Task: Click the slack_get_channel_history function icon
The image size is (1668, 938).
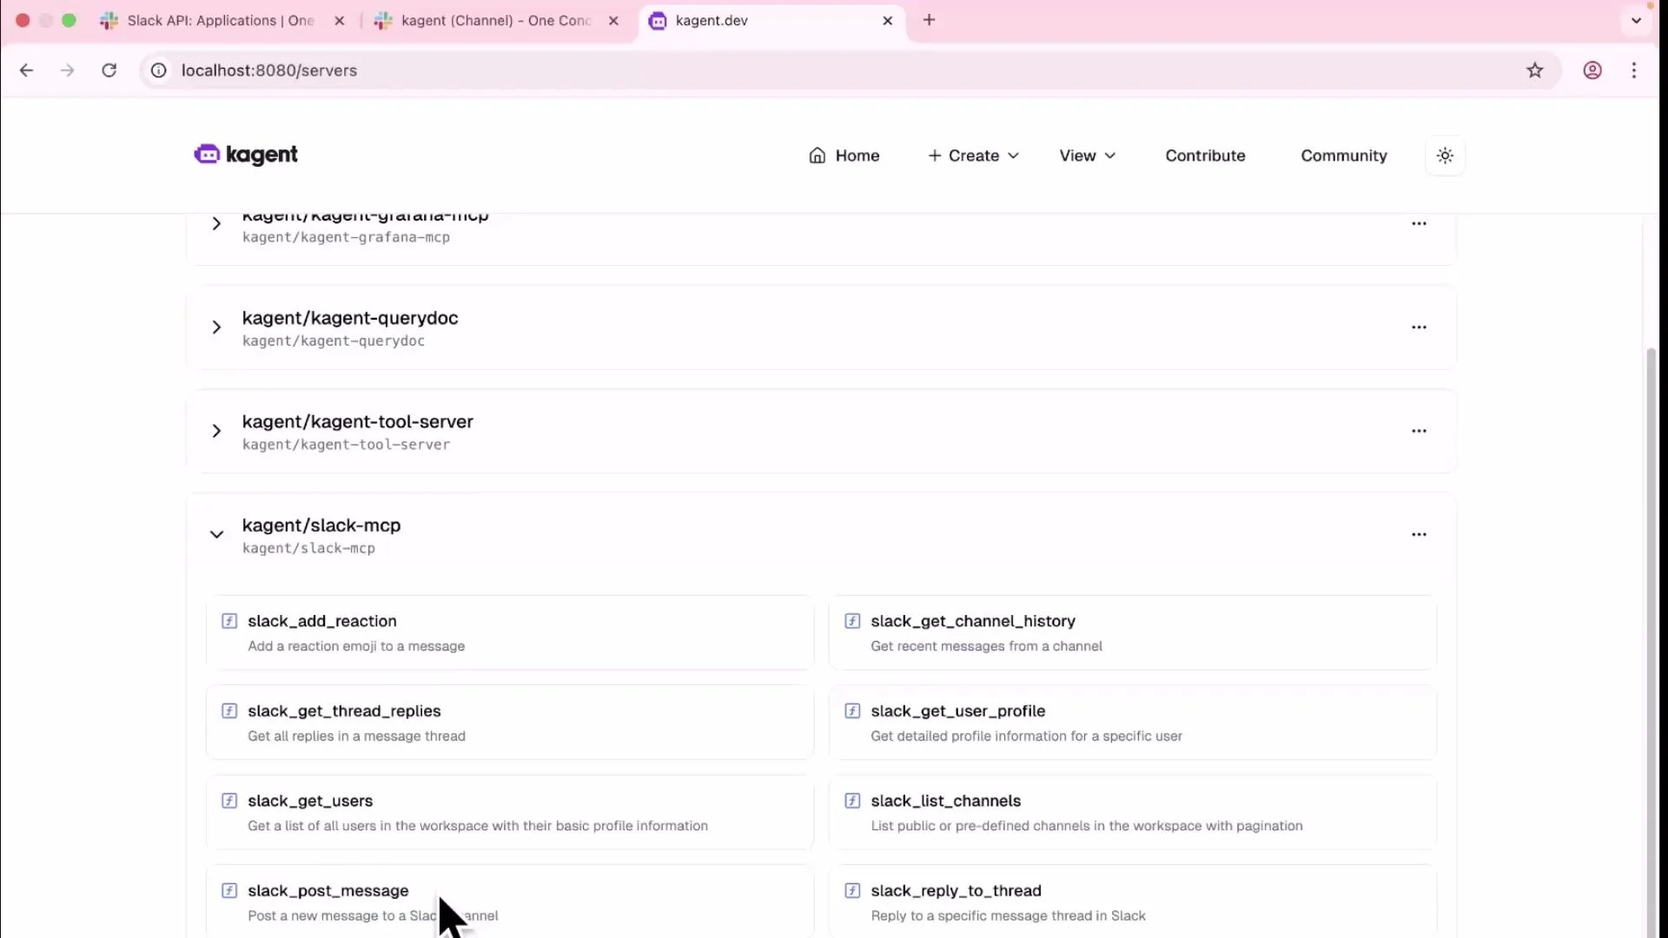Action: click(852, 621)
